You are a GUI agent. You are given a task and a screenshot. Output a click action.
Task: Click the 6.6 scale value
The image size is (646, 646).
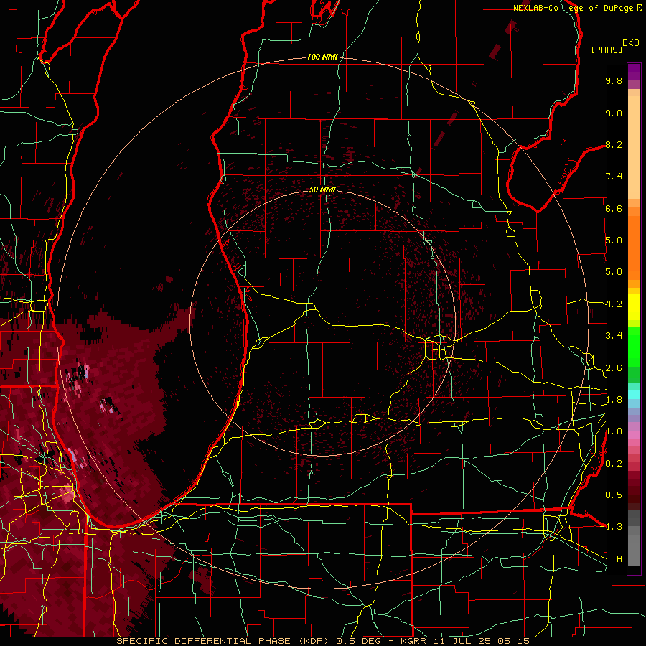coord(614,208)
